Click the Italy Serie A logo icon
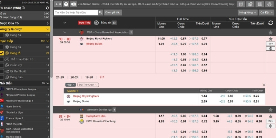This screenshot has height=138, width=276. (2, 107)
